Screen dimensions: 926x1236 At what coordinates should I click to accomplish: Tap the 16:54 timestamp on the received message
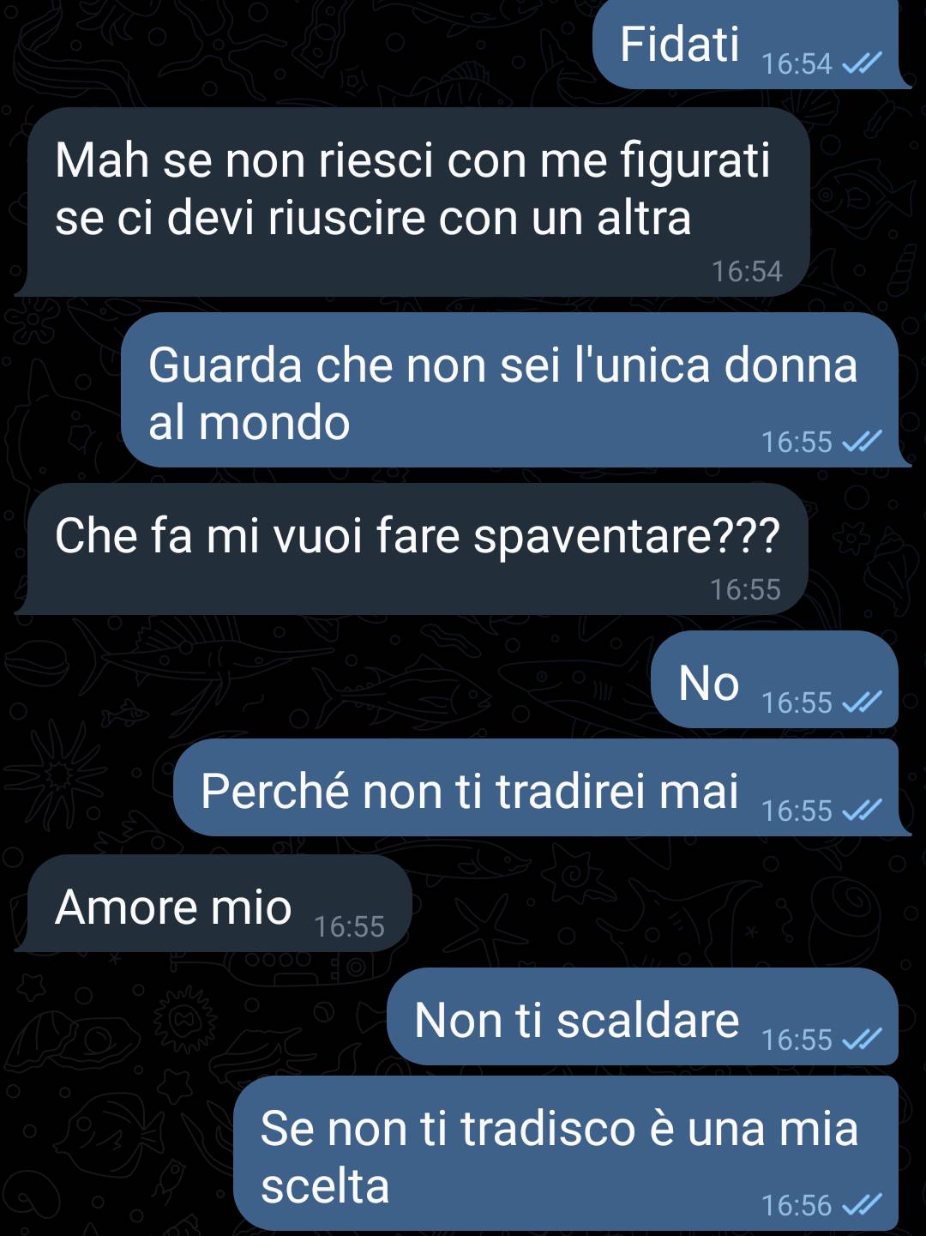[747, 271]
